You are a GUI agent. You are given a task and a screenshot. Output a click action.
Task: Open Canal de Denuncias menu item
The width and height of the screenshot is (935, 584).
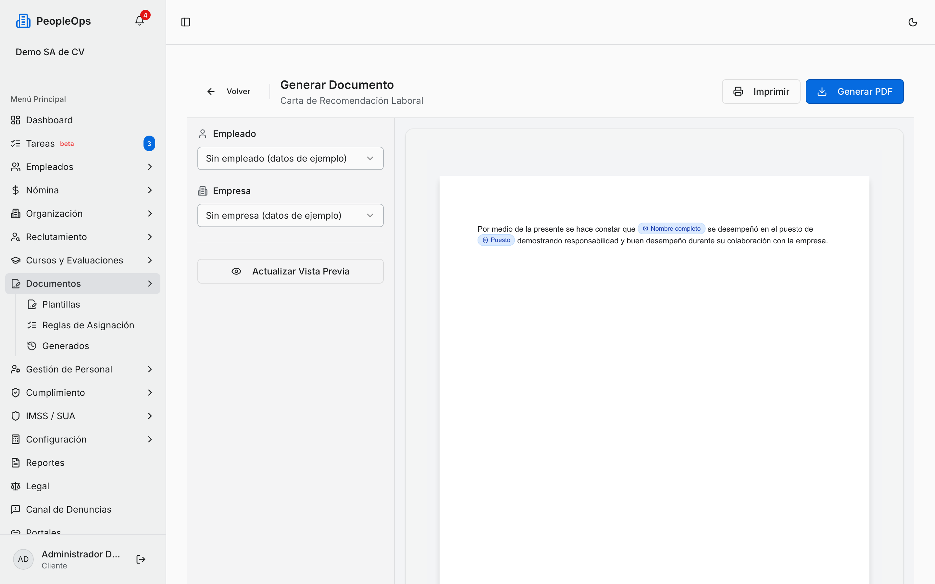tap(83, 509)
